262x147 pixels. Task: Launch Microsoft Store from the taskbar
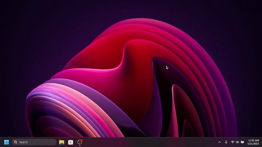click(70, 142)
